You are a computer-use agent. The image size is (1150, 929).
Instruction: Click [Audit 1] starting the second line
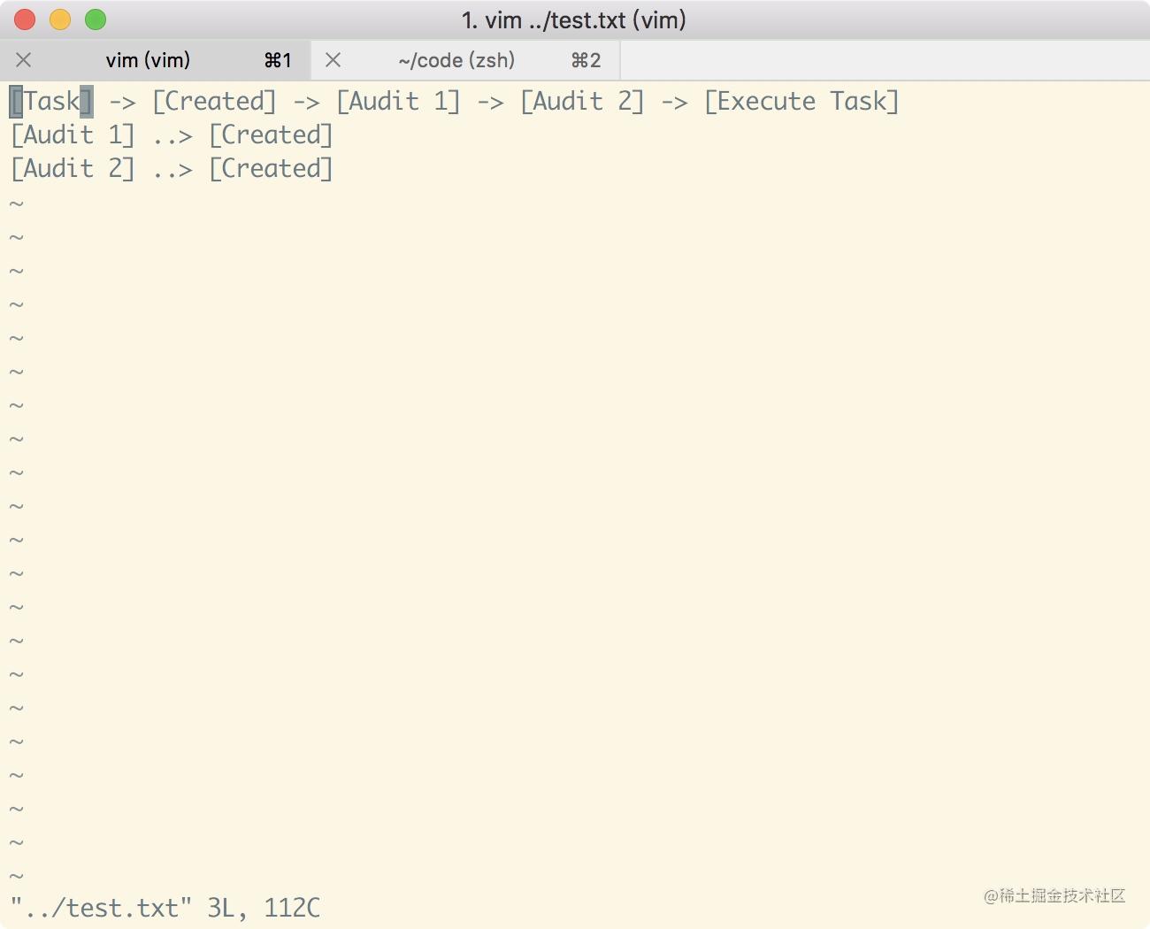tap(73, 135)
